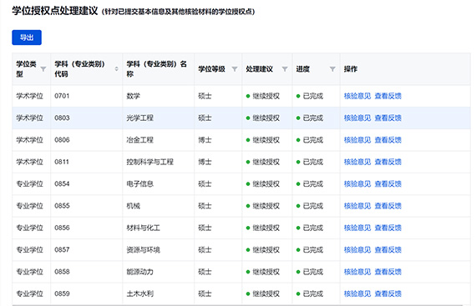This screenshot has height=306, width=476.
Task: View 查看反馈 for 数学 row
Action: [388, 96]
